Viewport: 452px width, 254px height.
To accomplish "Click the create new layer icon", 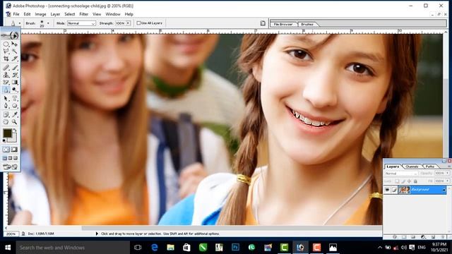I will tap(433, 237).
